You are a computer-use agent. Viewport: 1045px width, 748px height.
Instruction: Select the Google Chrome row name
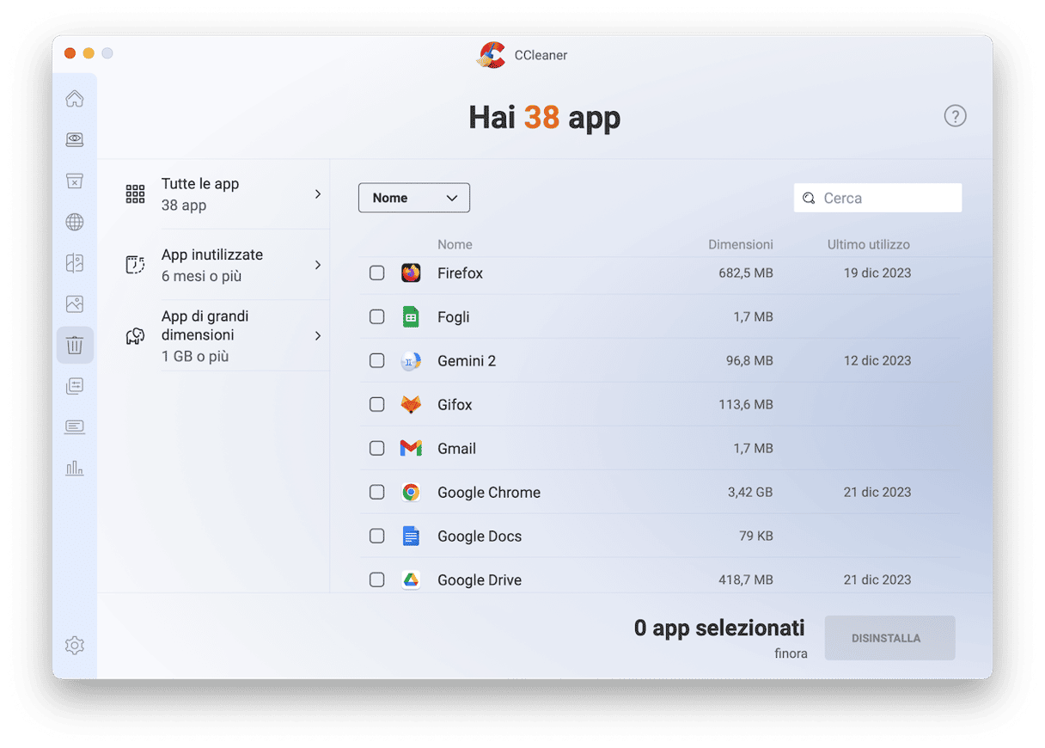(x=489, y=492)
